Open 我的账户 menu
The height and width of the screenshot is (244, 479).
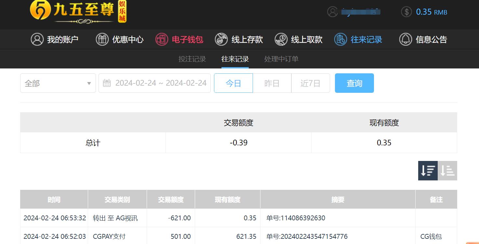coord(55,40)
